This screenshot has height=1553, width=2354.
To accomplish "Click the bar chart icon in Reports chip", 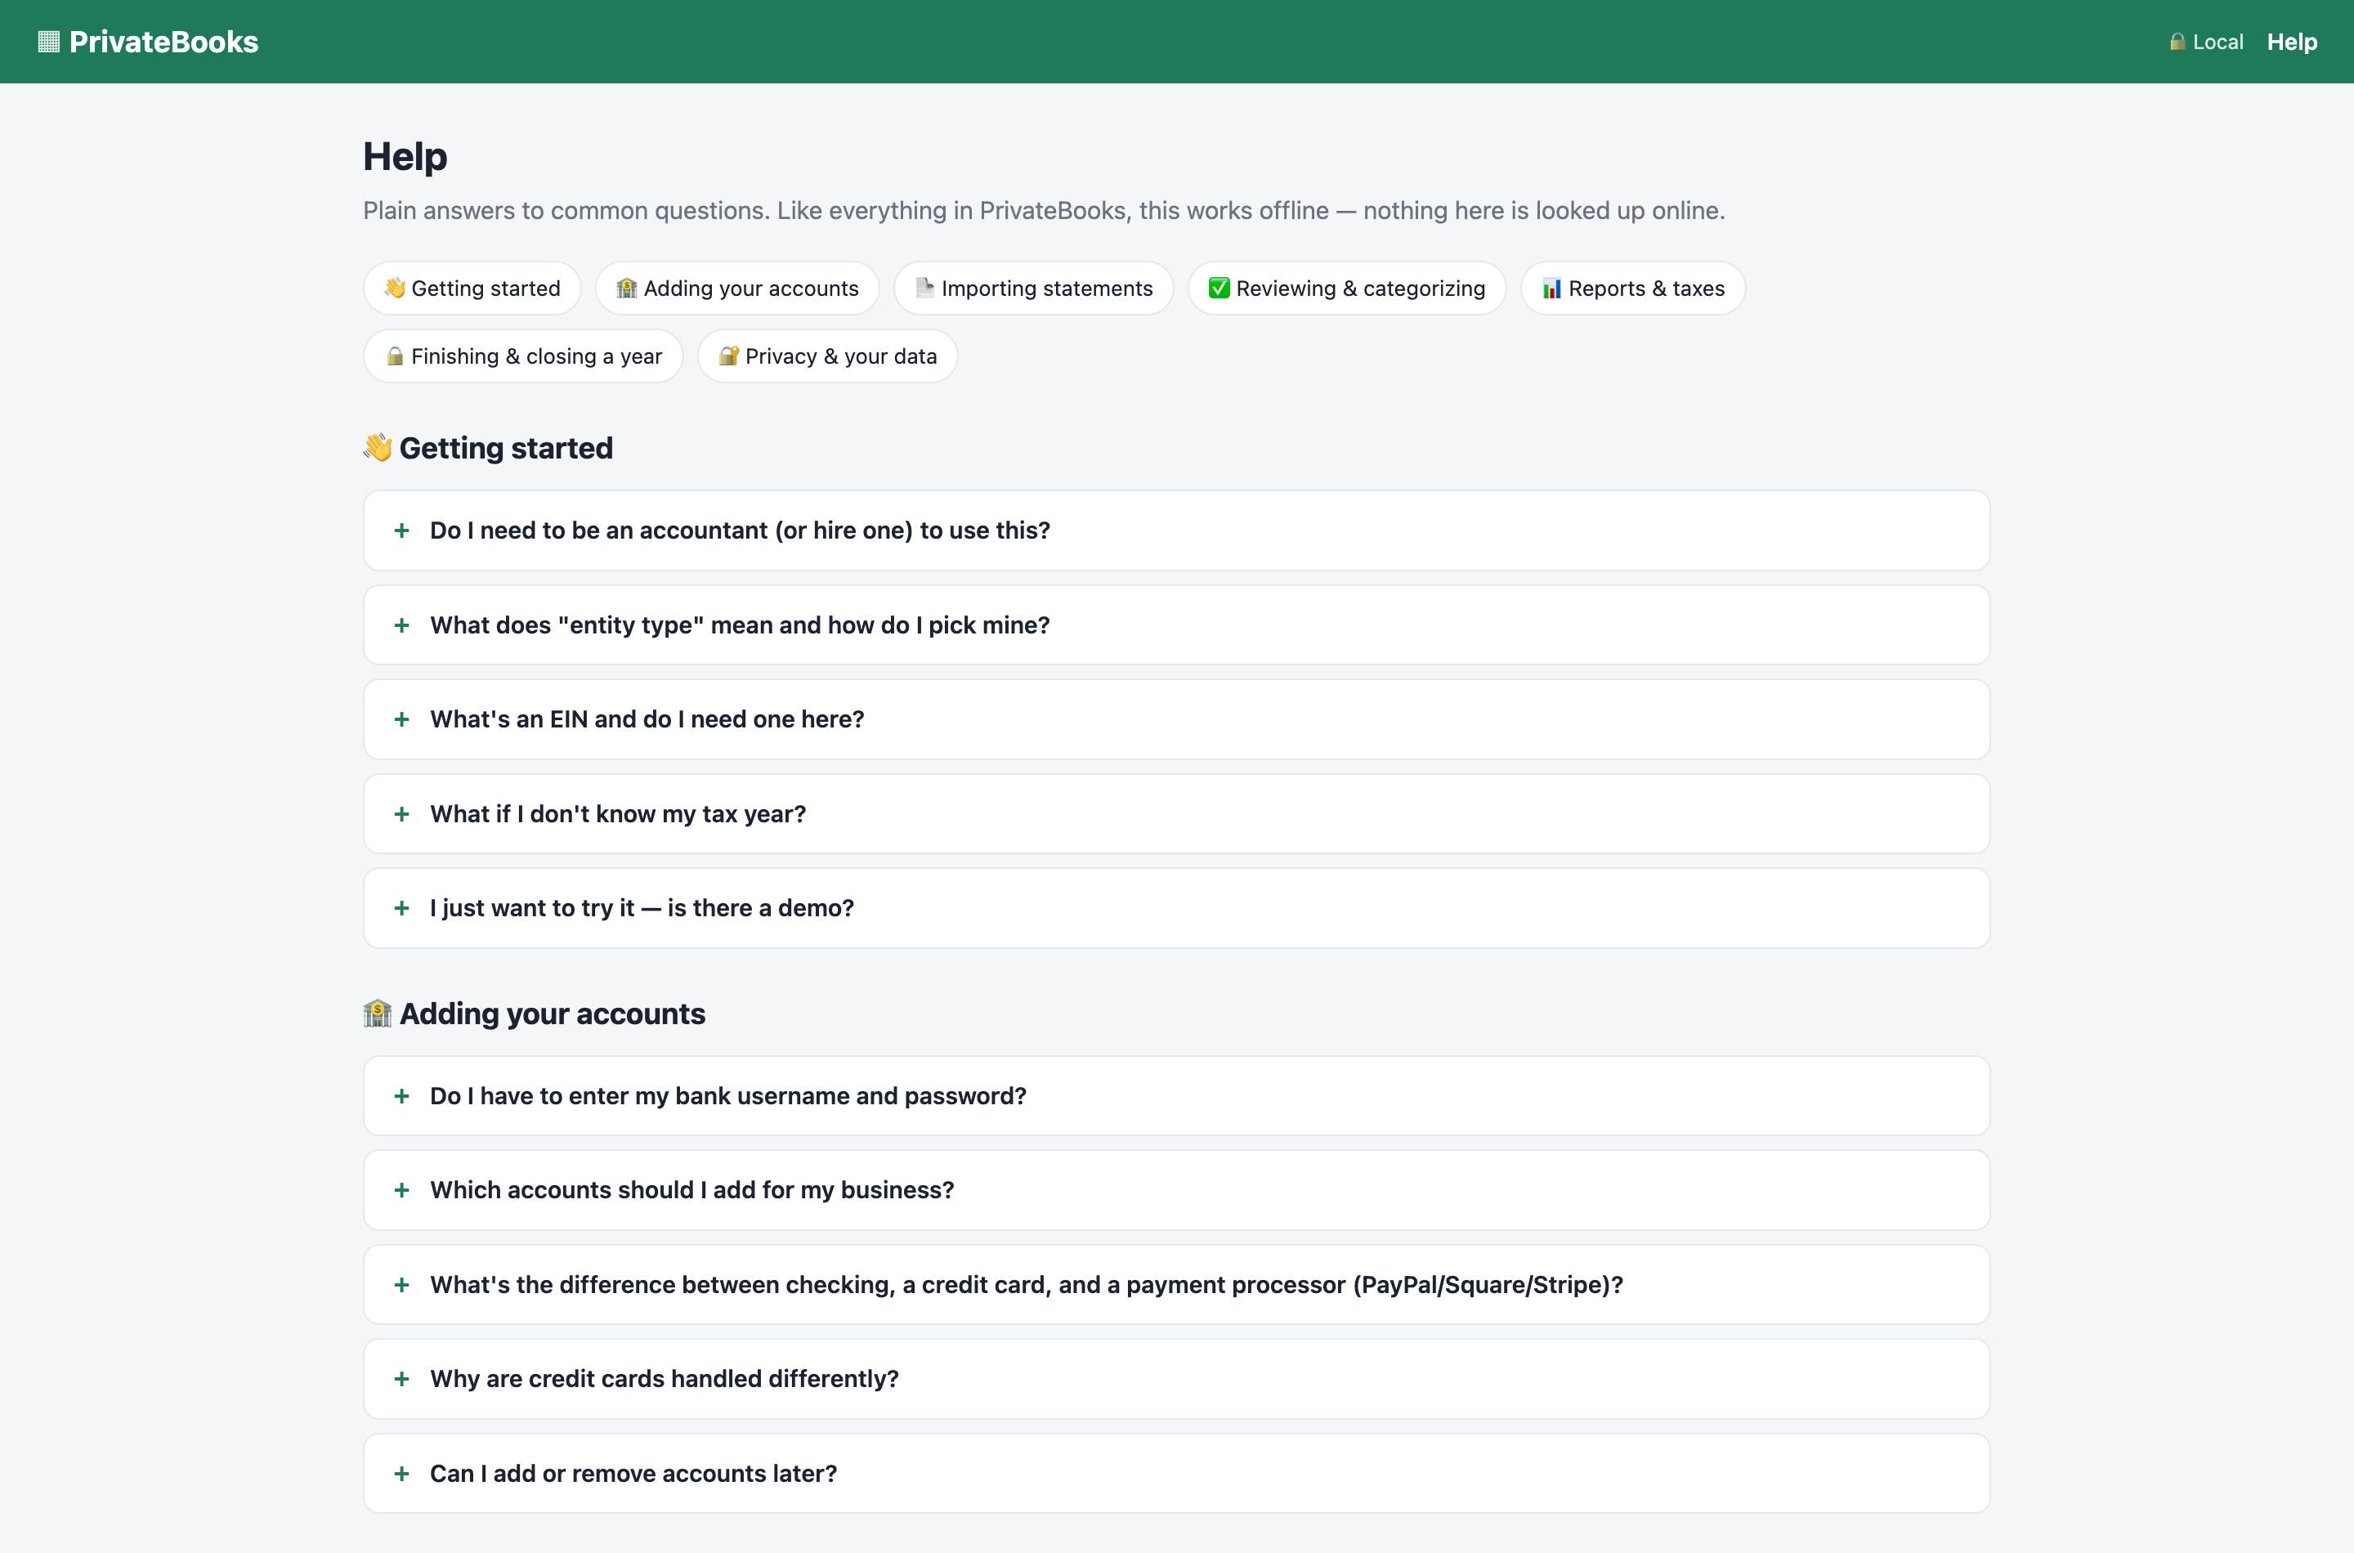I will tap(1552, 289).
